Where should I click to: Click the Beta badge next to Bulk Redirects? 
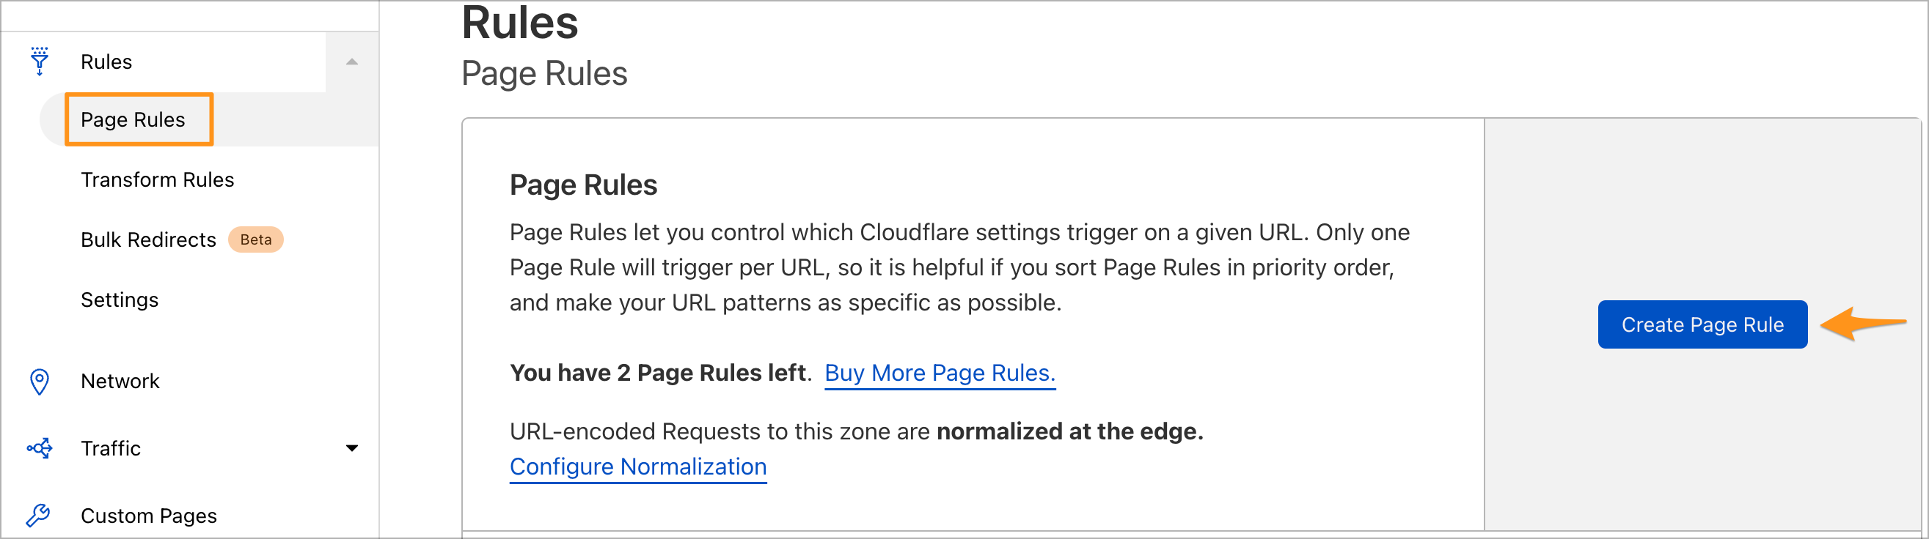[255, 239]
